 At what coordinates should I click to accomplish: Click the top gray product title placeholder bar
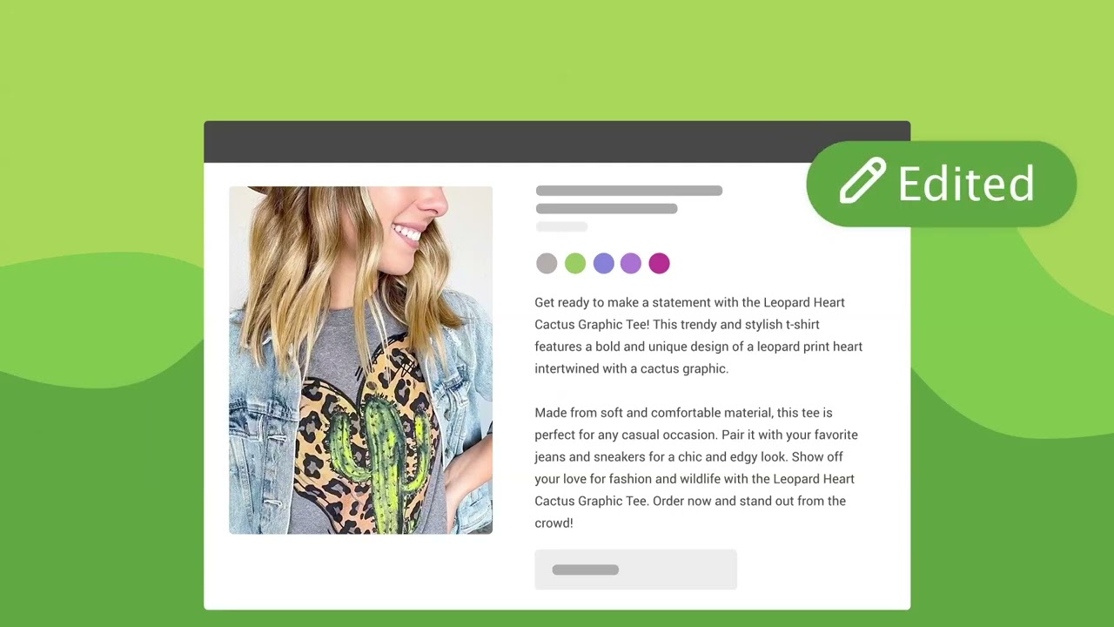(629, 191)
